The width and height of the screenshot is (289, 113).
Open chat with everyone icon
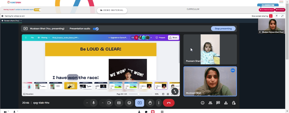click(218, 103)
